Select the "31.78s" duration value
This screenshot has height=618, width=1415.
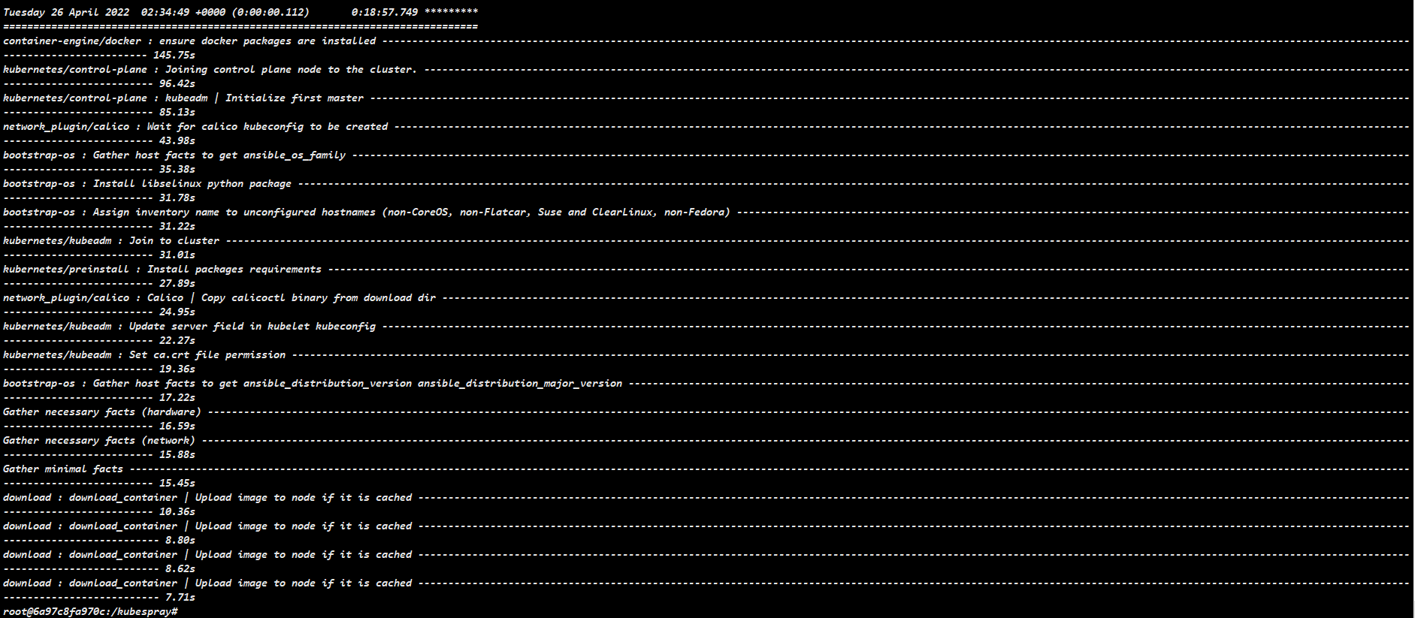coord(177,197)
